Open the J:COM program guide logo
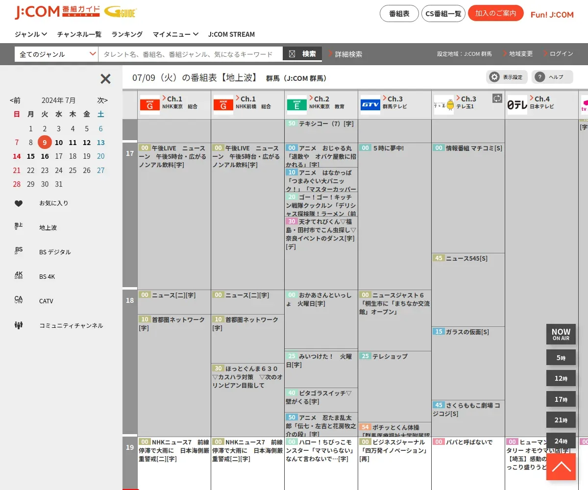 pyautogui.click(x=57, y=12)
